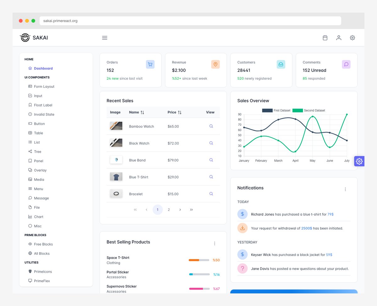377x306 pixels.
Task: Click the Customers inbox icon
Action: 281,64
